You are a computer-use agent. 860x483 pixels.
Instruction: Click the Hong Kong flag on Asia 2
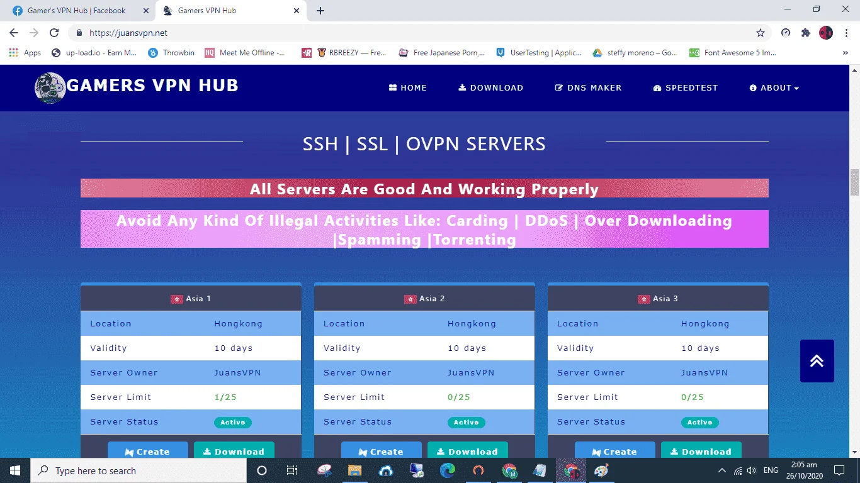coord(410,299)
